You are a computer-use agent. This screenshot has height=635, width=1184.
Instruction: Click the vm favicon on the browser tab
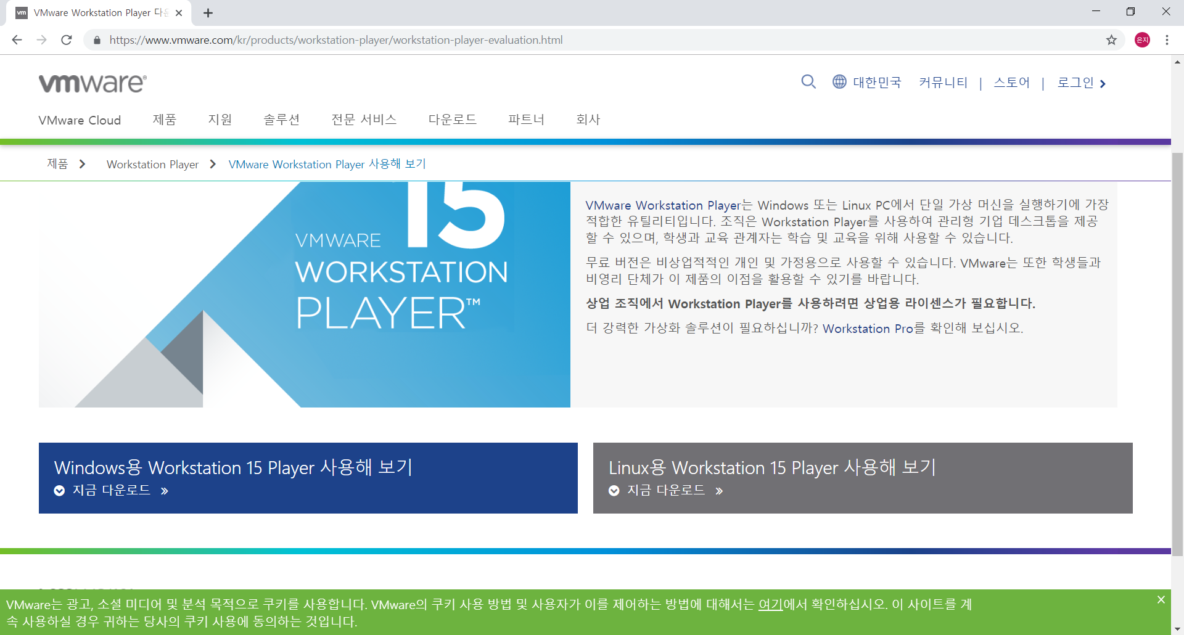pos(22,13)
